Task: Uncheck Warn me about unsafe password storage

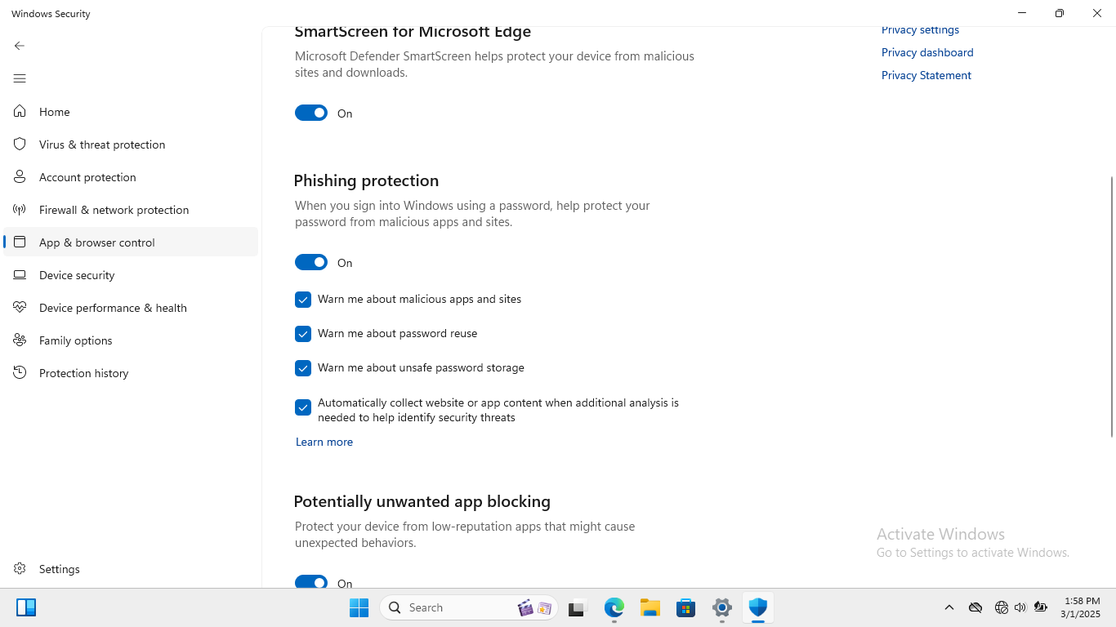Action: [x=303, y=368]
